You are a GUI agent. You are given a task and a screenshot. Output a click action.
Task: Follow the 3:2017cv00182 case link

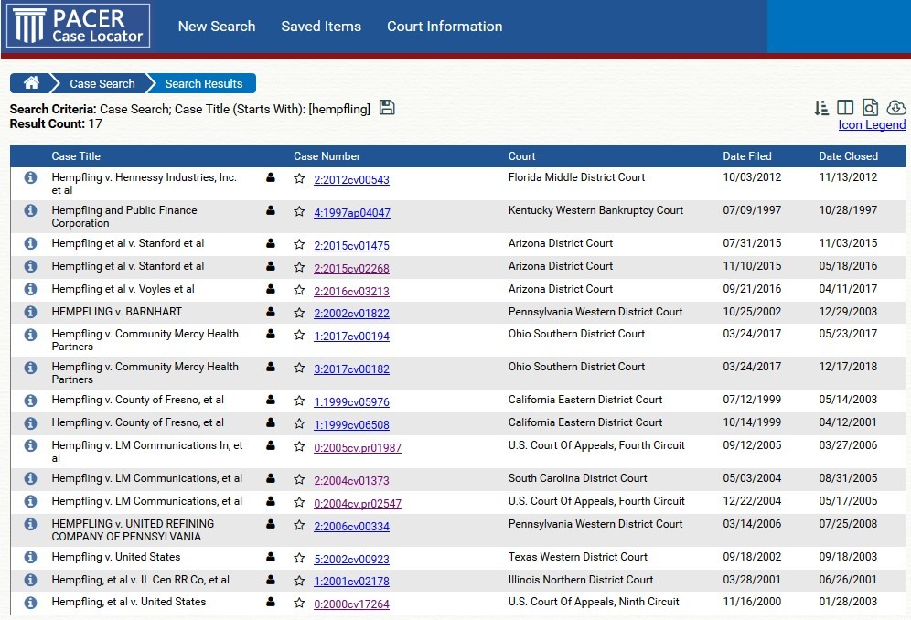pyautogui.click(x=351, y=369)
